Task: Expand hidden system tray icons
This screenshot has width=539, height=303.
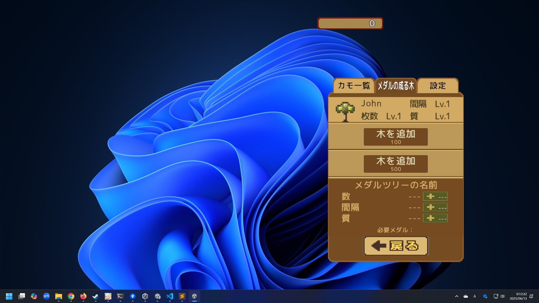Action: (x=457, y=296)
